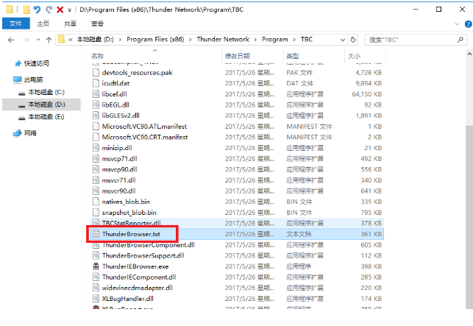Click Thunder Network breadcrumb segment
The image size is (473, 326).
click(x=223, y=40)
